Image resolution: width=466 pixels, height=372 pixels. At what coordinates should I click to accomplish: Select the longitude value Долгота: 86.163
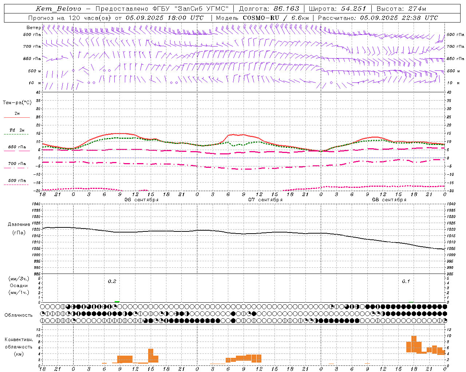(x=269, y=9)
